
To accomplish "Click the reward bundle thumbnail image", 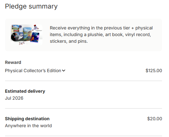I will (27, 34).
